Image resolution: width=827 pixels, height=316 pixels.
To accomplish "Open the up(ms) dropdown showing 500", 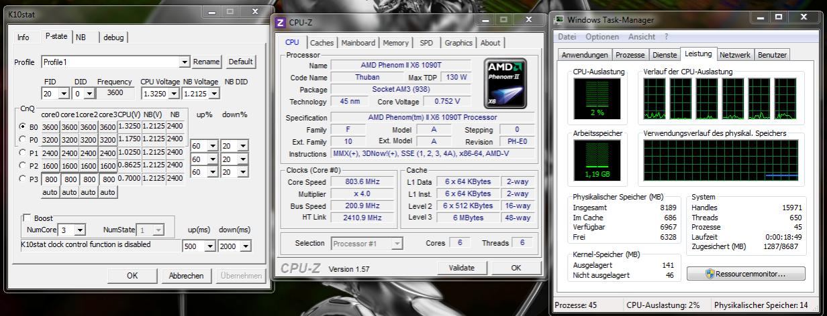I will click(199, 246).
